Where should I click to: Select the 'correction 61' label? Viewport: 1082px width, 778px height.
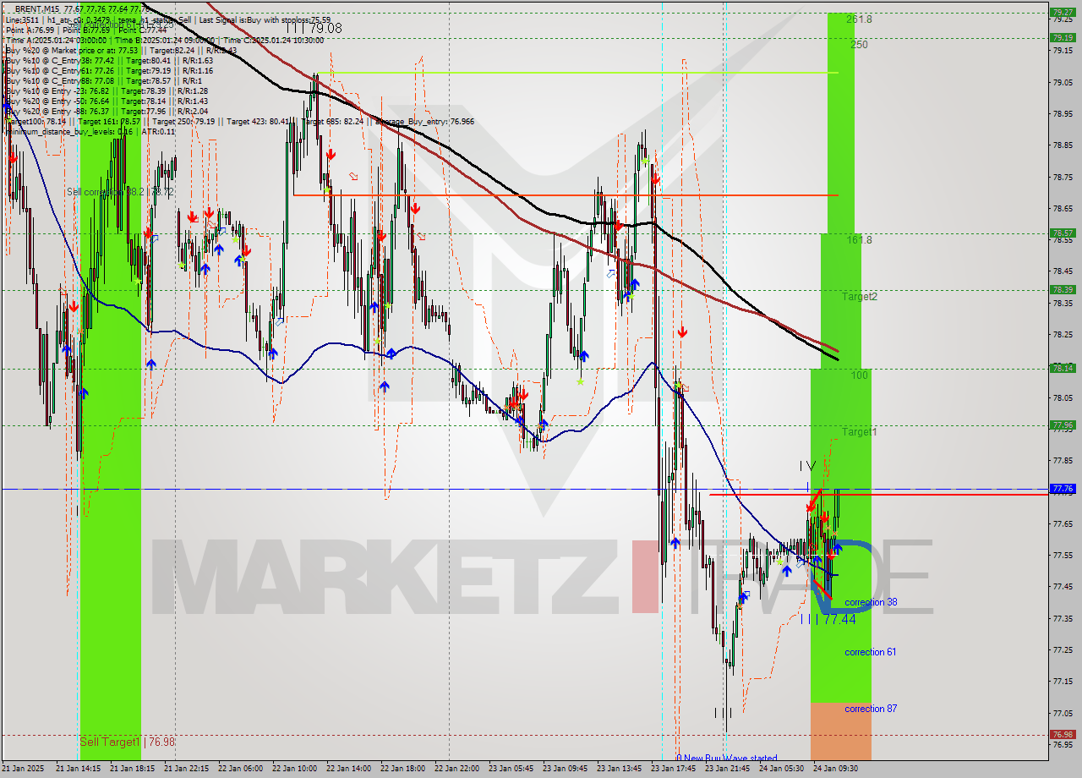[x=871, y=652]
